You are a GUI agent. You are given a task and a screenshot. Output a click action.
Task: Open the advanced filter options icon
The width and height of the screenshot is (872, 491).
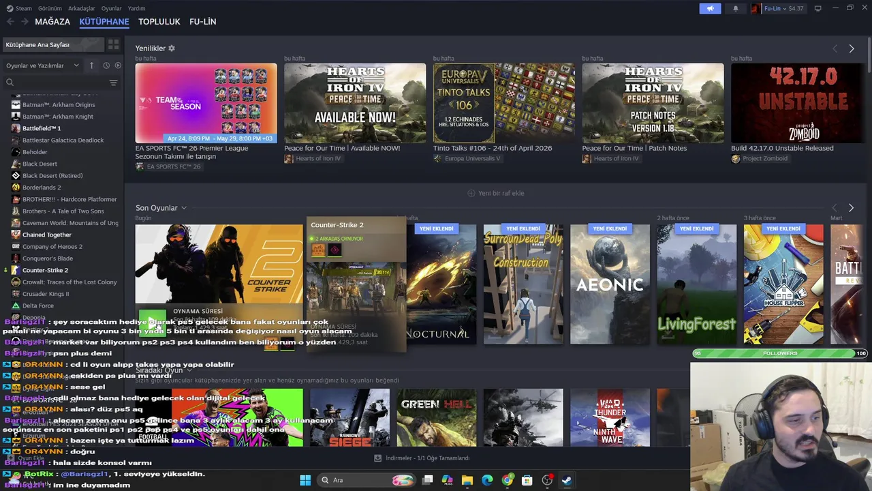[114, 83]
